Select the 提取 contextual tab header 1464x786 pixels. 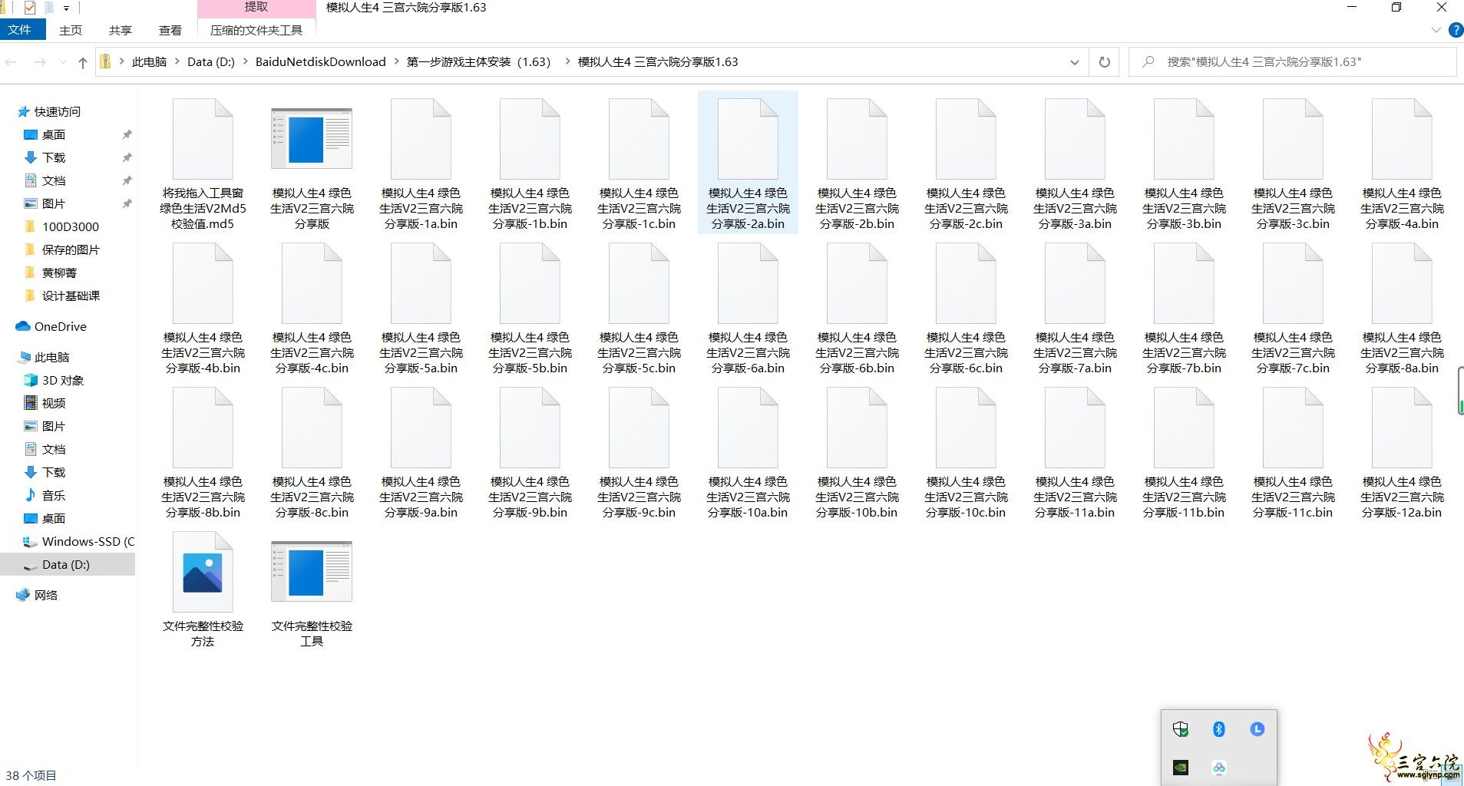point(256,8)
